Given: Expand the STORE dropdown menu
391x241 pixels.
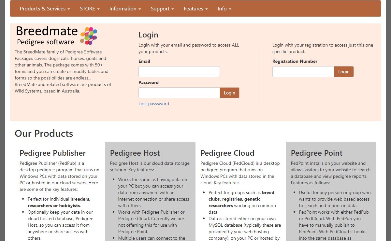Looking at the screenshot, I should 90,9.
